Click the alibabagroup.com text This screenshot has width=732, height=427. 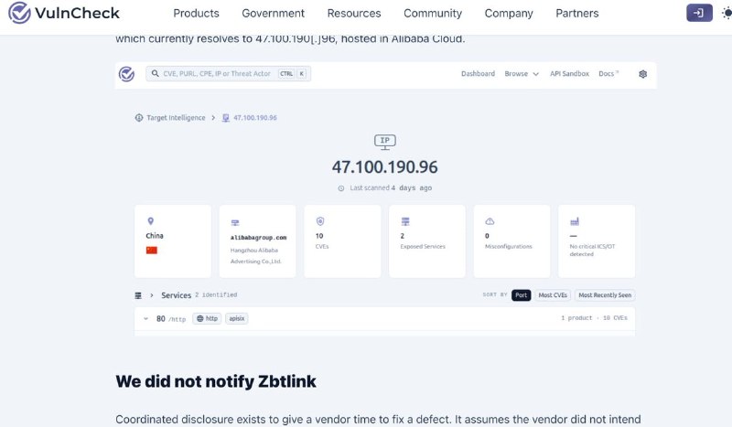[x=259, y=238]
